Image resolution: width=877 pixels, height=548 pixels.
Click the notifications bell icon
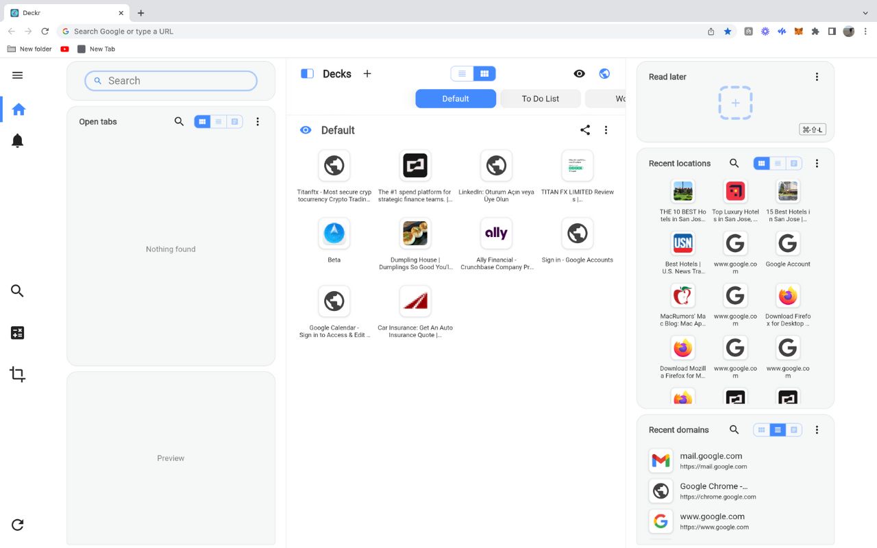point(18,141)
